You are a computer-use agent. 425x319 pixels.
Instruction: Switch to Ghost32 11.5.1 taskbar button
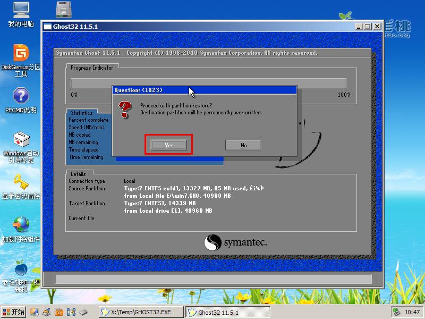[227, 312]
